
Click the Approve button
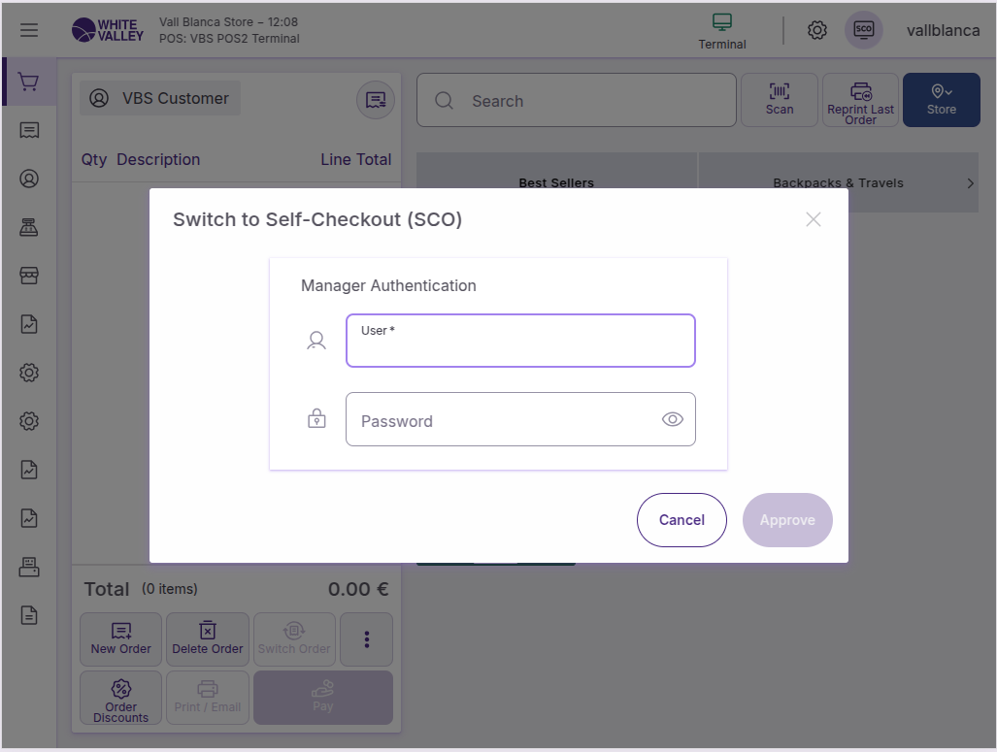[787, 520]
